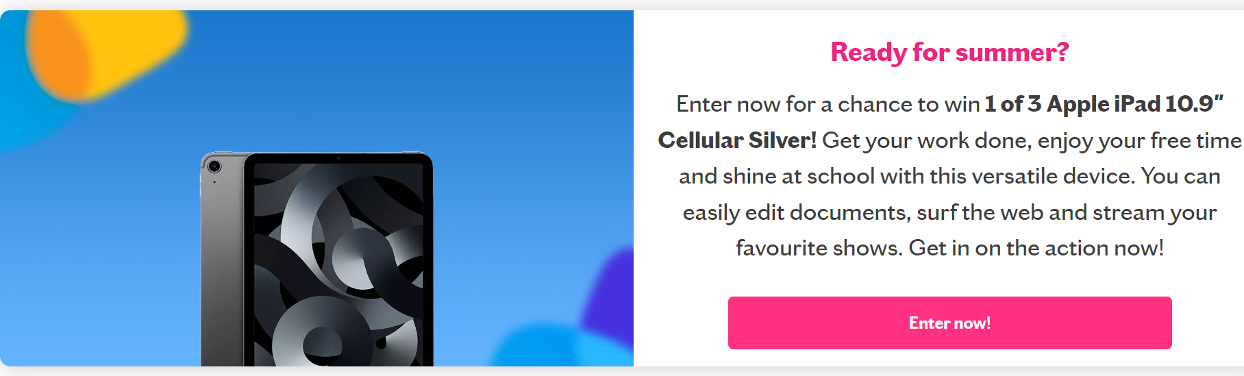The image size is (1244, 376).
Task: Click the iPad front camera dot on bezel
Action: coord(338,158)
